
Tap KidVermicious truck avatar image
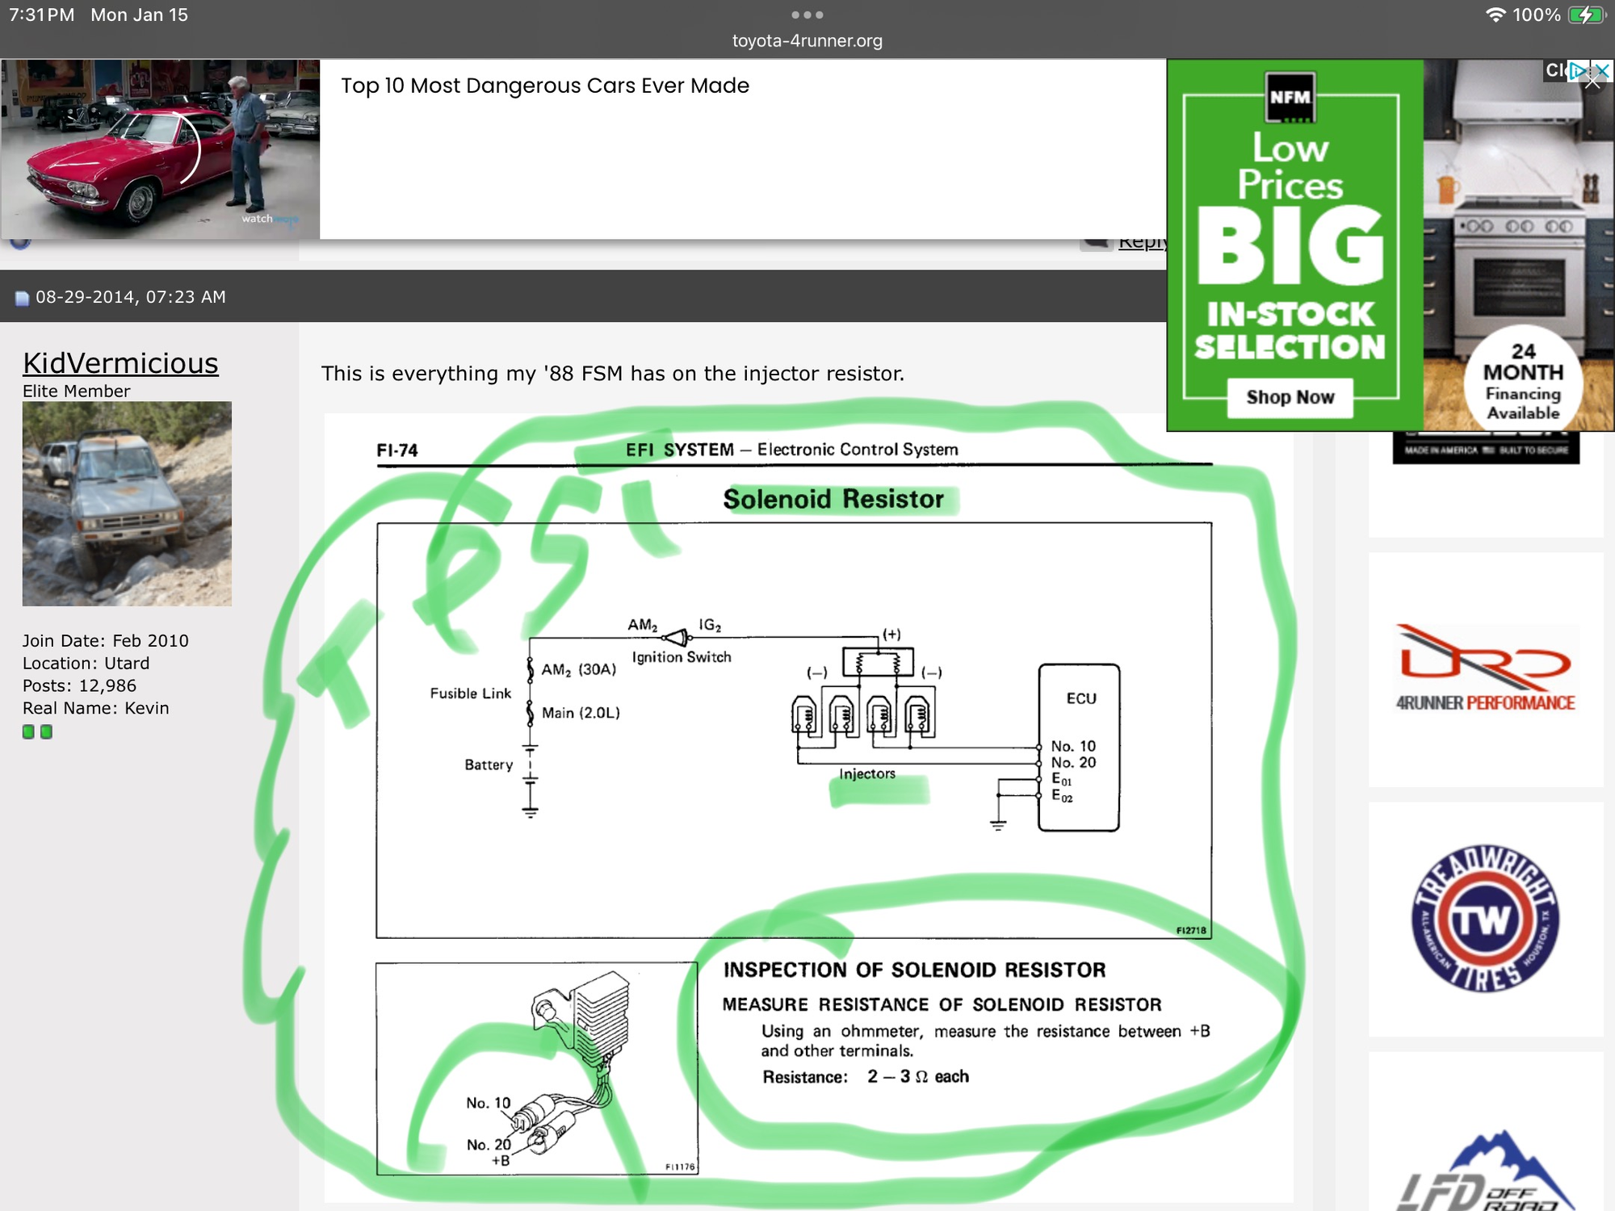click(x=127, y=504)
